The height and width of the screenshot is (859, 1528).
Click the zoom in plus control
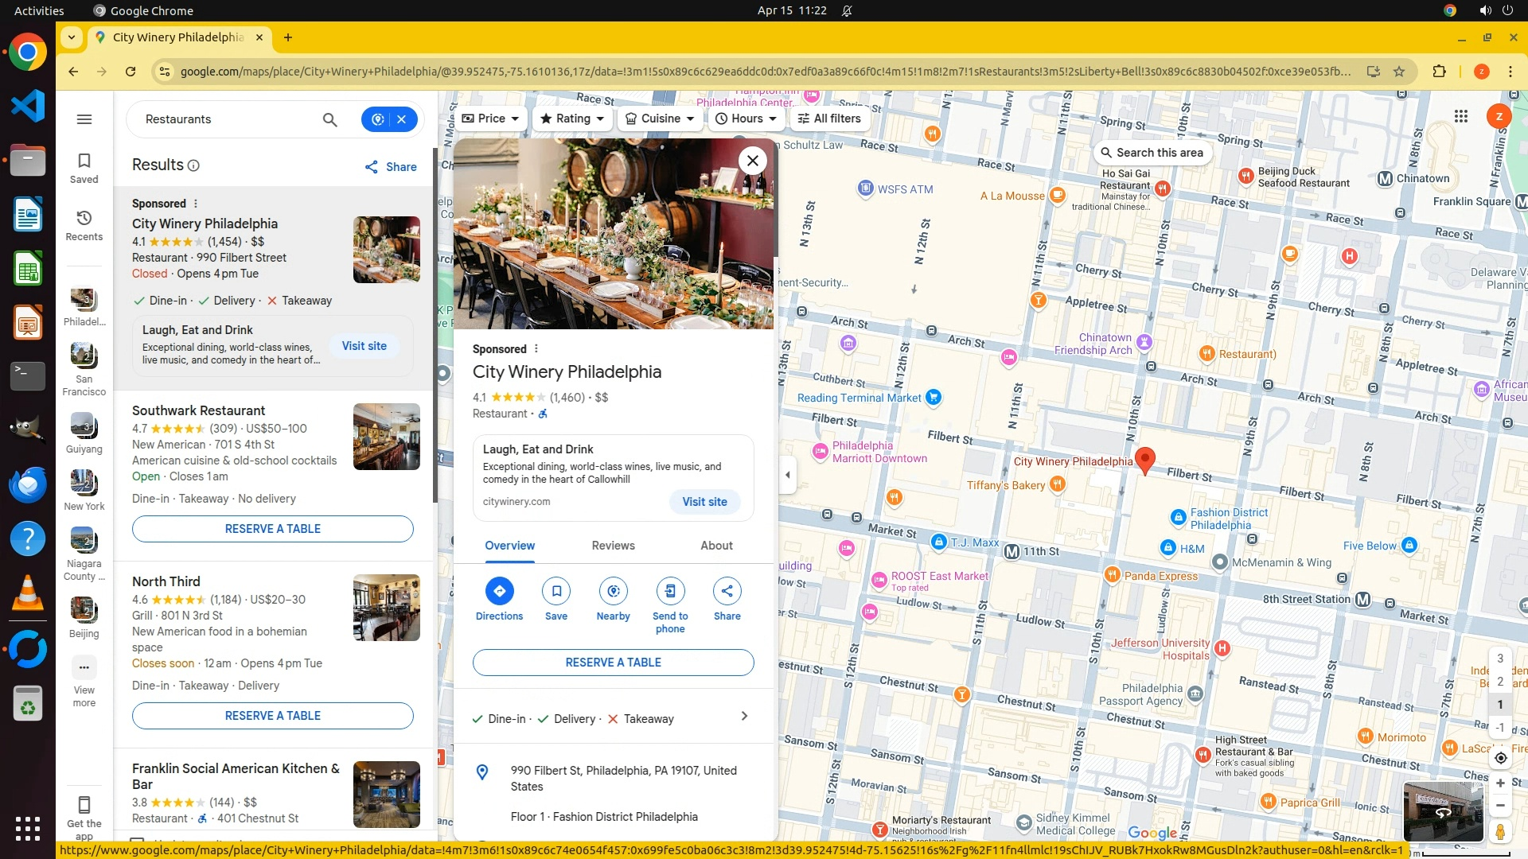coord(1499,783)
